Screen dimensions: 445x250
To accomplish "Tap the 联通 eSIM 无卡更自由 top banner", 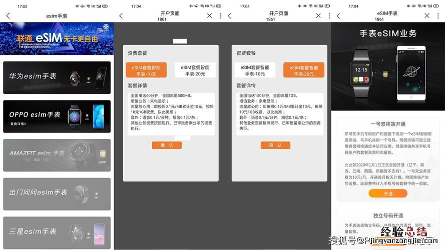I will [57, 38].
